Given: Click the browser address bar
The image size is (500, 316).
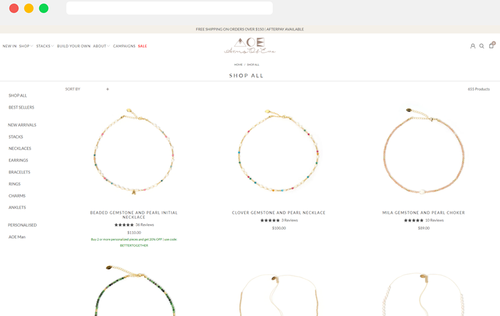Looking at the screenshot, I should [169, 8].
